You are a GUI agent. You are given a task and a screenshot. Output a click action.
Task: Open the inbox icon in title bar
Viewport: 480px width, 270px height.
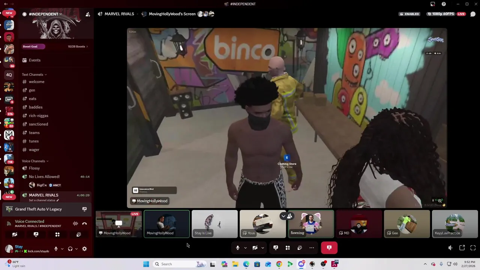(x=433, y=4)
